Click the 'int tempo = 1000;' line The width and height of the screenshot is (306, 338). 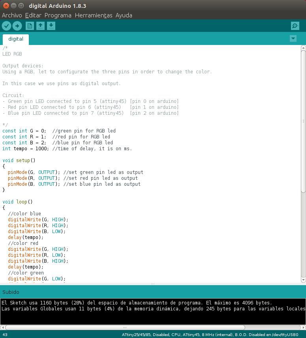tap(67, 149)
